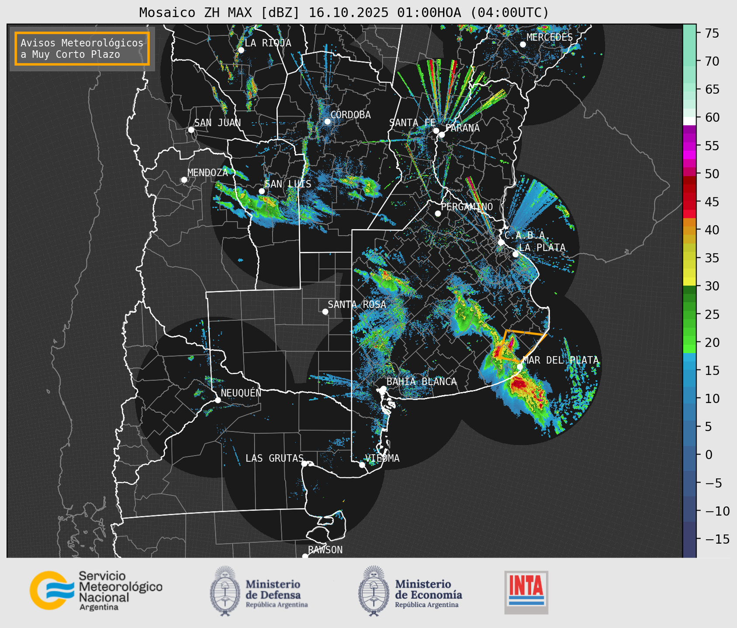Click the BAHIA BLANCA label text
Viewport: 737px width, 628px height.
[x=422, y=382]
